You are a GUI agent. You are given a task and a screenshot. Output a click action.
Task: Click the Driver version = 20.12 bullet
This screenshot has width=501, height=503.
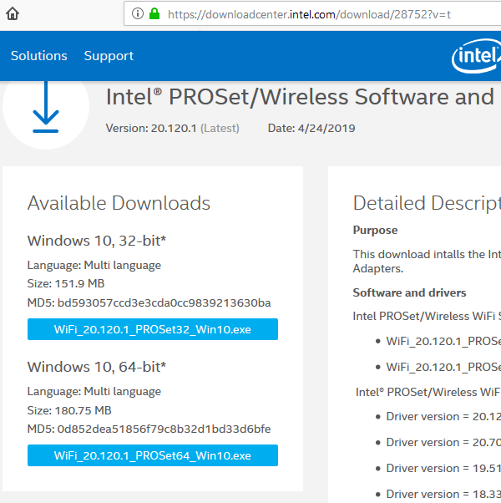438,416
